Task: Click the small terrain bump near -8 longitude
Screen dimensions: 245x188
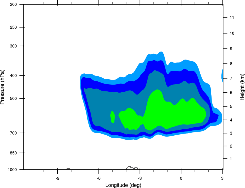Action: (68, 169)
